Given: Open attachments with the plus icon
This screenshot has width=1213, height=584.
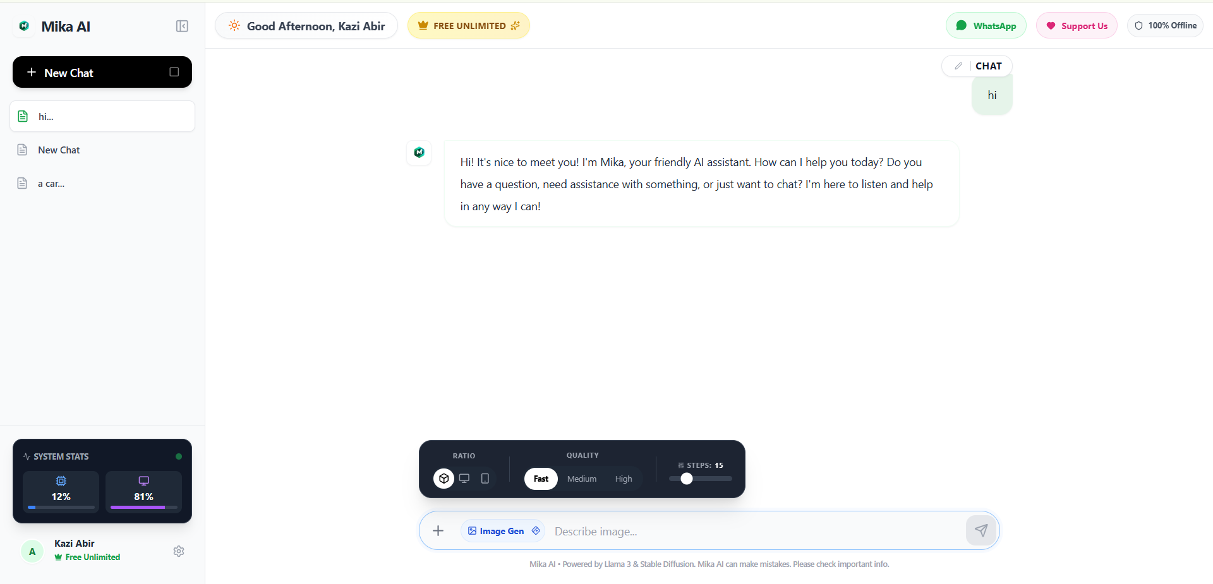Looking at the screenshot, I should (x=438, y=530).
